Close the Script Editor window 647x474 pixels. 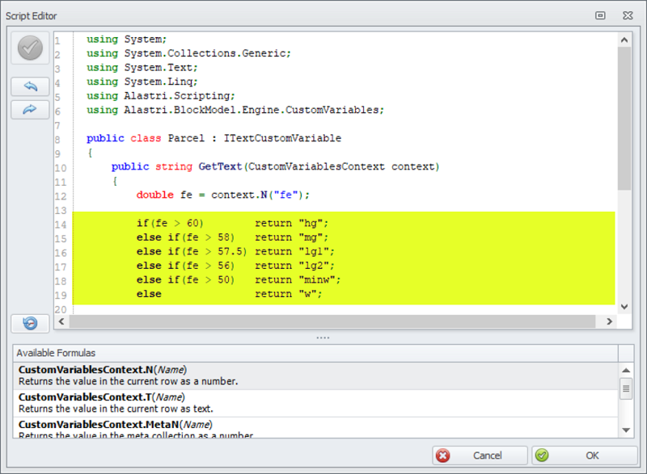626,15
